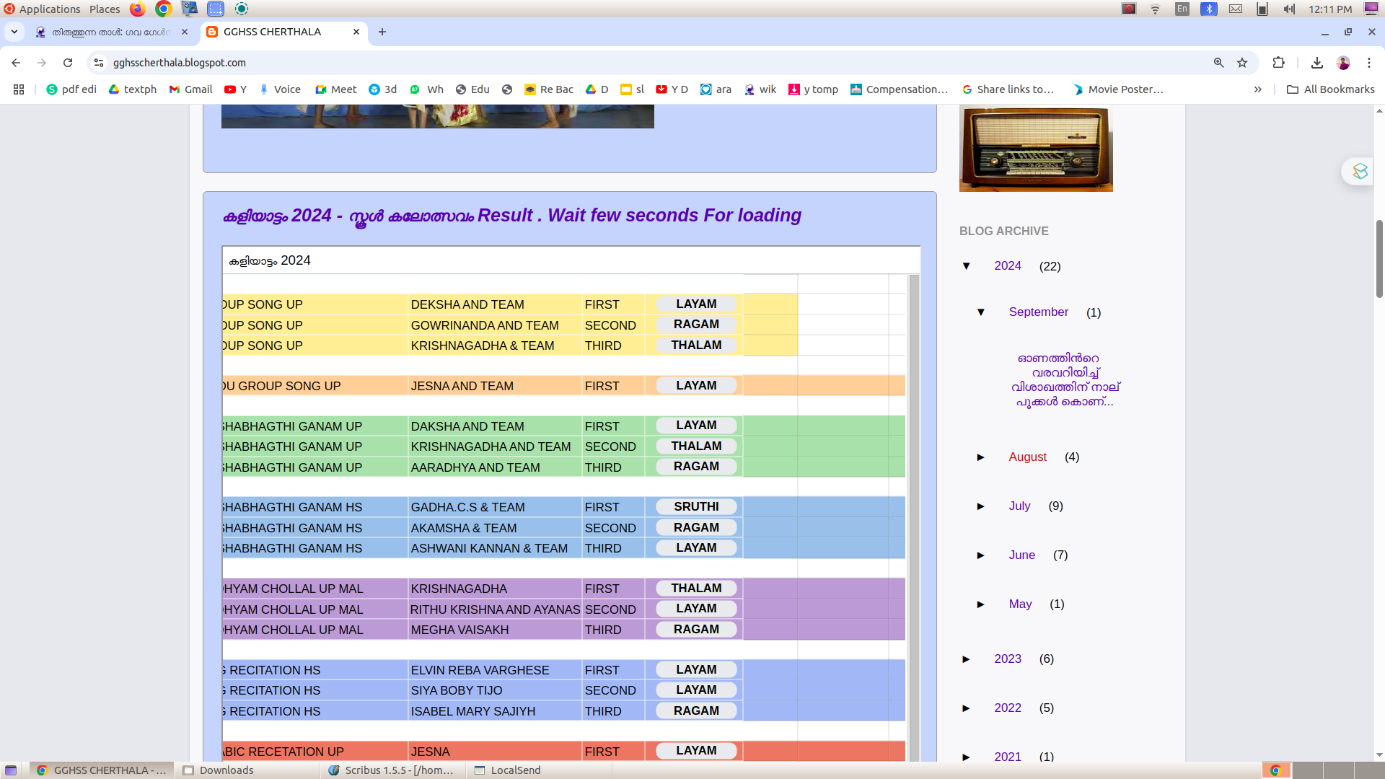Click the zoom magnifier in address bar

point(1219,63)
